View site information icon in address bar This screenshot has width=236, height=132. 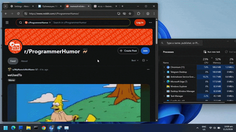(x=26, y=14)
